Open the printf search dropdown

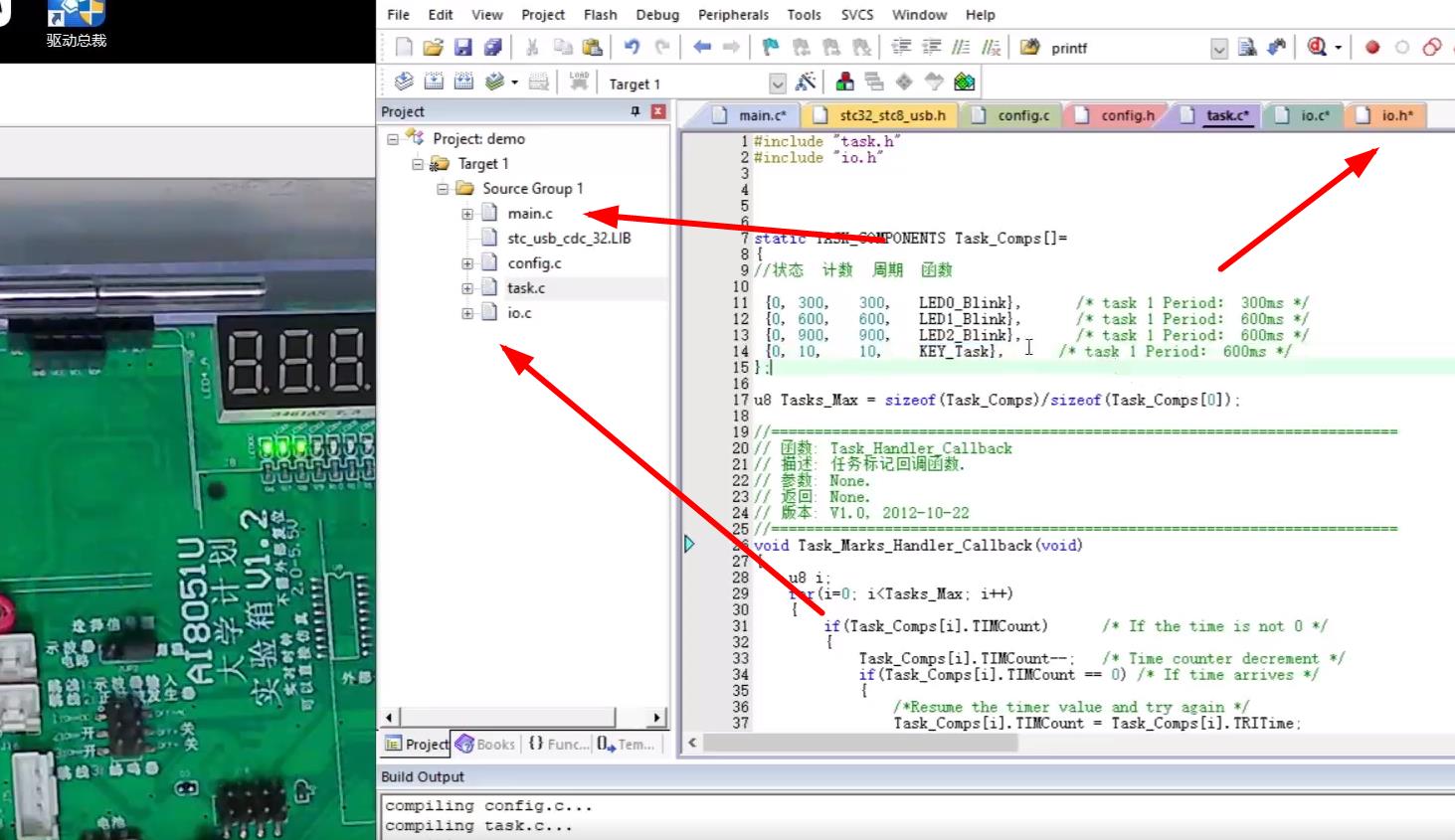pos(1219,49)
